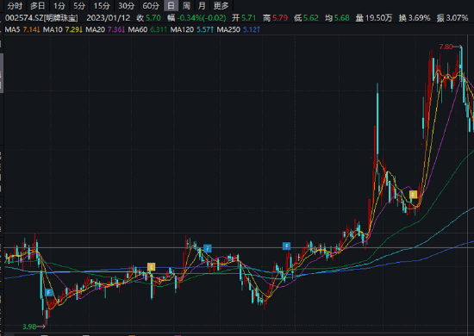The width and height of the screenshot is (474, 336).
Task: Click the opening price 开 5.71
Action: click(244, 18)
